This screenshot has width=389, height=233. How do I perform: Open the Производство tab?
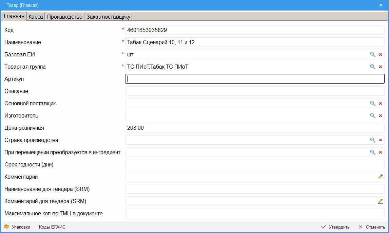coord(65,17)
